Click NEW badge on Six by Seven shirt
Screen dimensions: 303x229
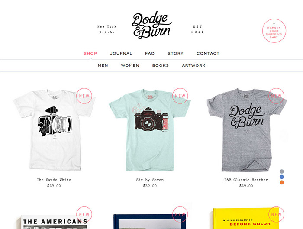coord(180,96)
